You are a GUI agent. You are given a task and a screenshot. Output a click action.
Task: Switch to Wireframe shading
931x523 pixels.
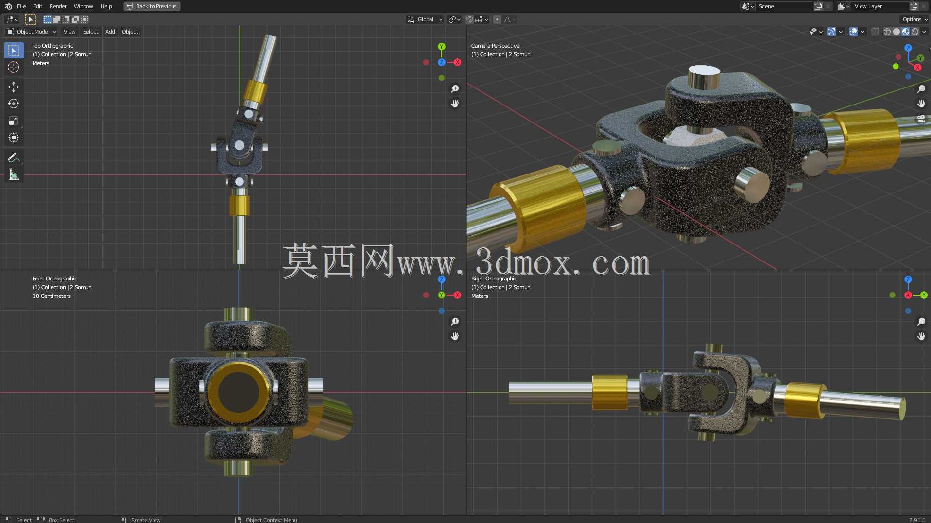(887, 32)
